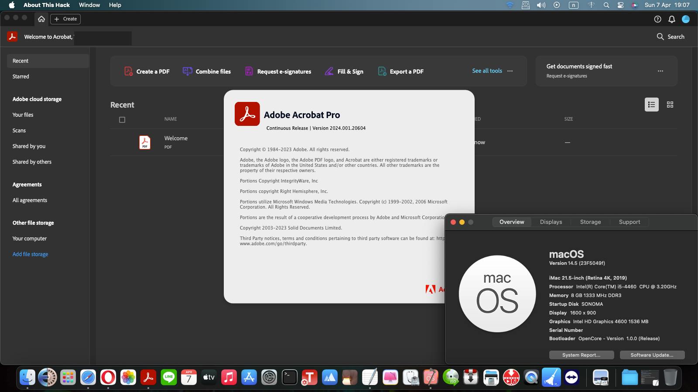Open All agreements
The height and width of the screenshot is (392, 698).
(30, 200)
